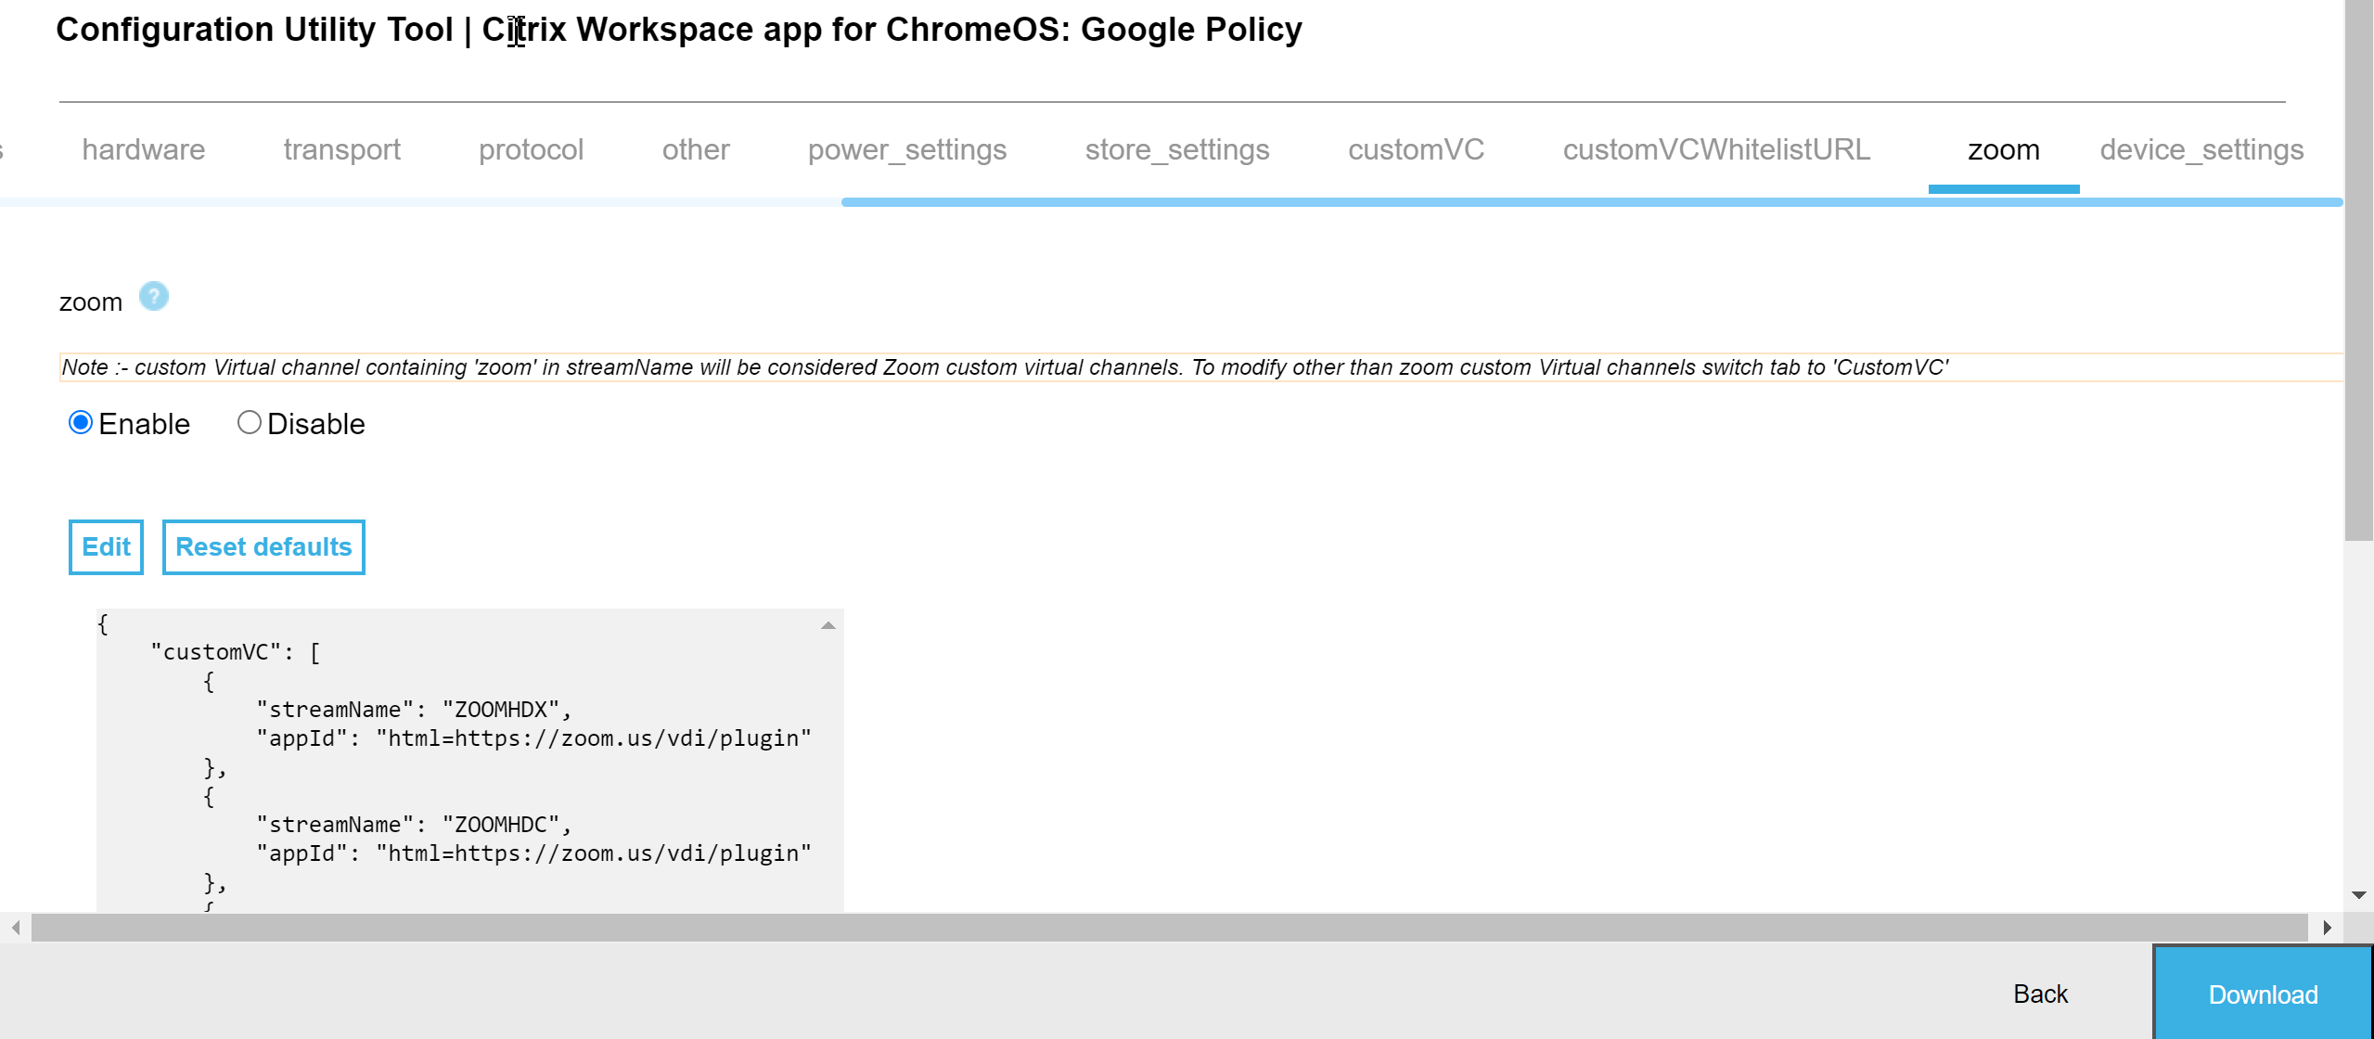
Task: Open the transport tab
Action: coord(341,149)
